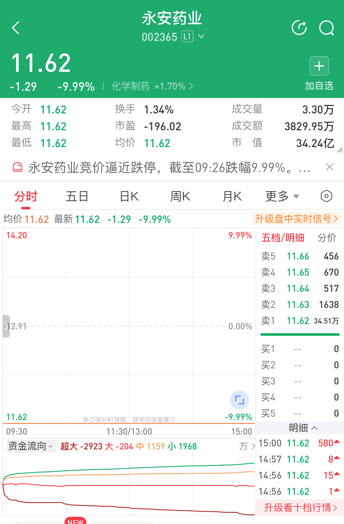Select the 分时 tab
344x524 pixels.
26,196
